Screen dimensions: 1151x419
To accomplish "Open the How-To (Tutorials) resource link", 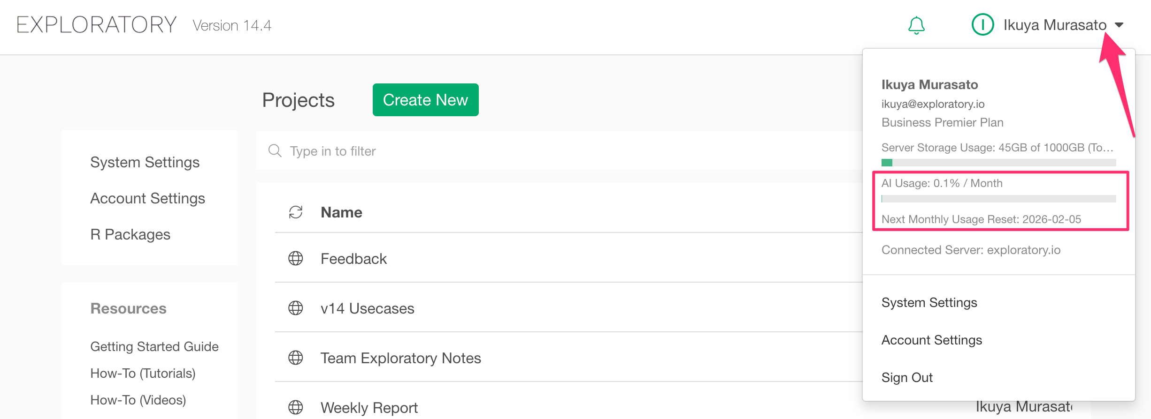I will click(x=143, y=373).
